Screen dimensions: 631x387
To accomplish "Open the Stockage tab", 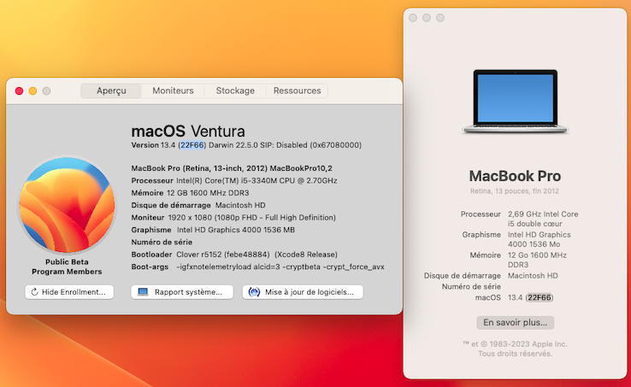I will click(235, 91).
